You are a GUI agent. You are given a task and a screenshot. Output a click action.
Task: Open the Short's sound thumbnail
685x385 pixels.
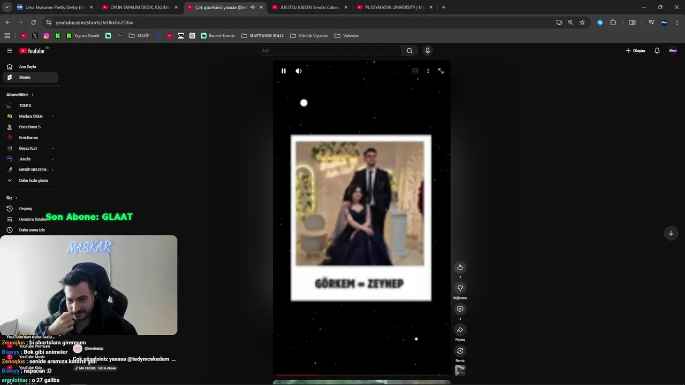460,370
